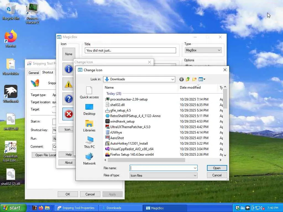
Task: Switch to Downloads taskbar button
Action: click(120, 208)
